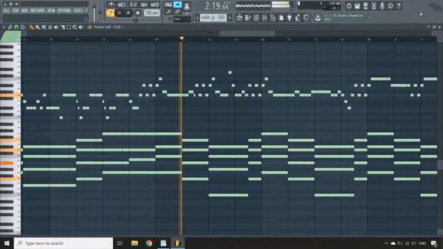Viewport: 443px width, 249px height.
Task: Select the Delete tool in piano roll
Action: [x=50, y=27]
